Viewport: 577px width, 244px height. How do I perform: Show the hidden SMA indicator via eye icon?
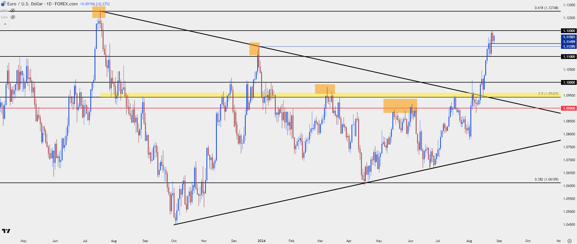(x=13, y=10)
